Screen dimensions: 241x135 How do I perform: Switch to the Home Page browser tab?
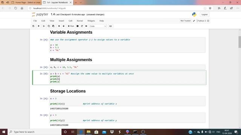[26, 3]
